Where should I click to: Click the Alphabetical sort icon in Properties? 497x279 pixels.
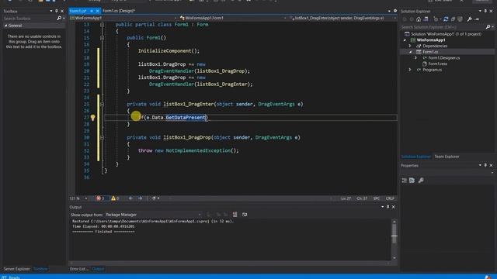click(412, 181)
